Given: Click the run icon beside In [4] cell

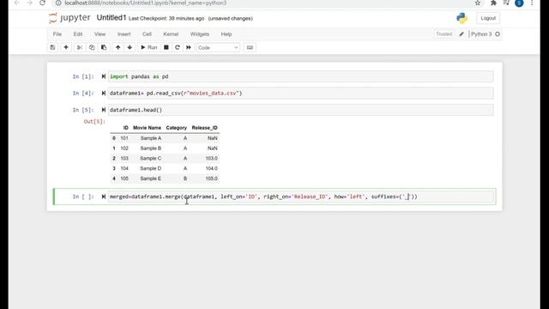Looking at the screenshot, I should 103,94.
